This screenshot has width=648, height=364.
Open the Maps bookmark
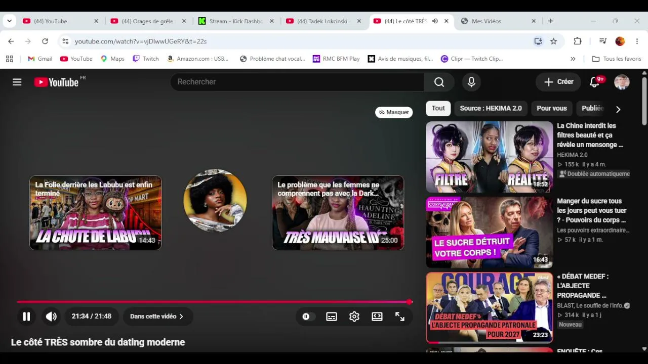pos(112,59)
